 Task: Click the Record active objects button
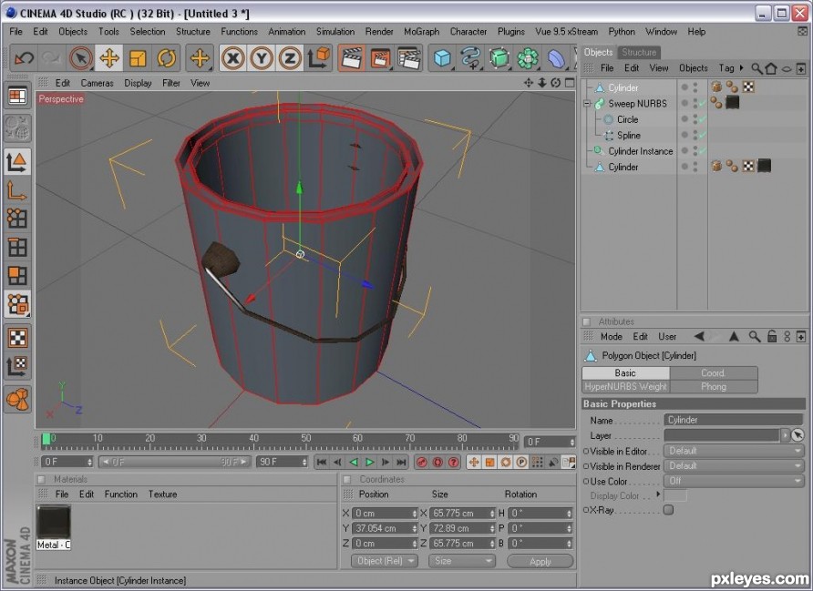tap(421, 462)
